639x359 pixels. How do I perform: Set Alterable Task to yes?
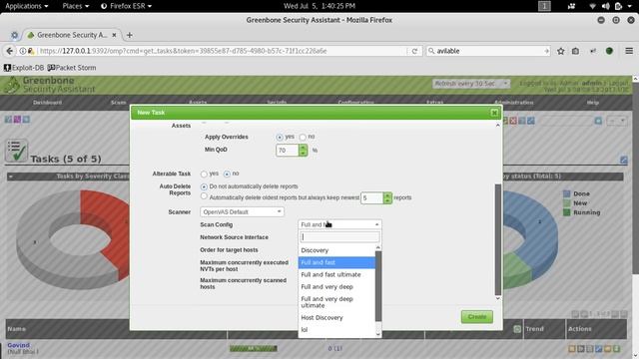pos(204,174)
